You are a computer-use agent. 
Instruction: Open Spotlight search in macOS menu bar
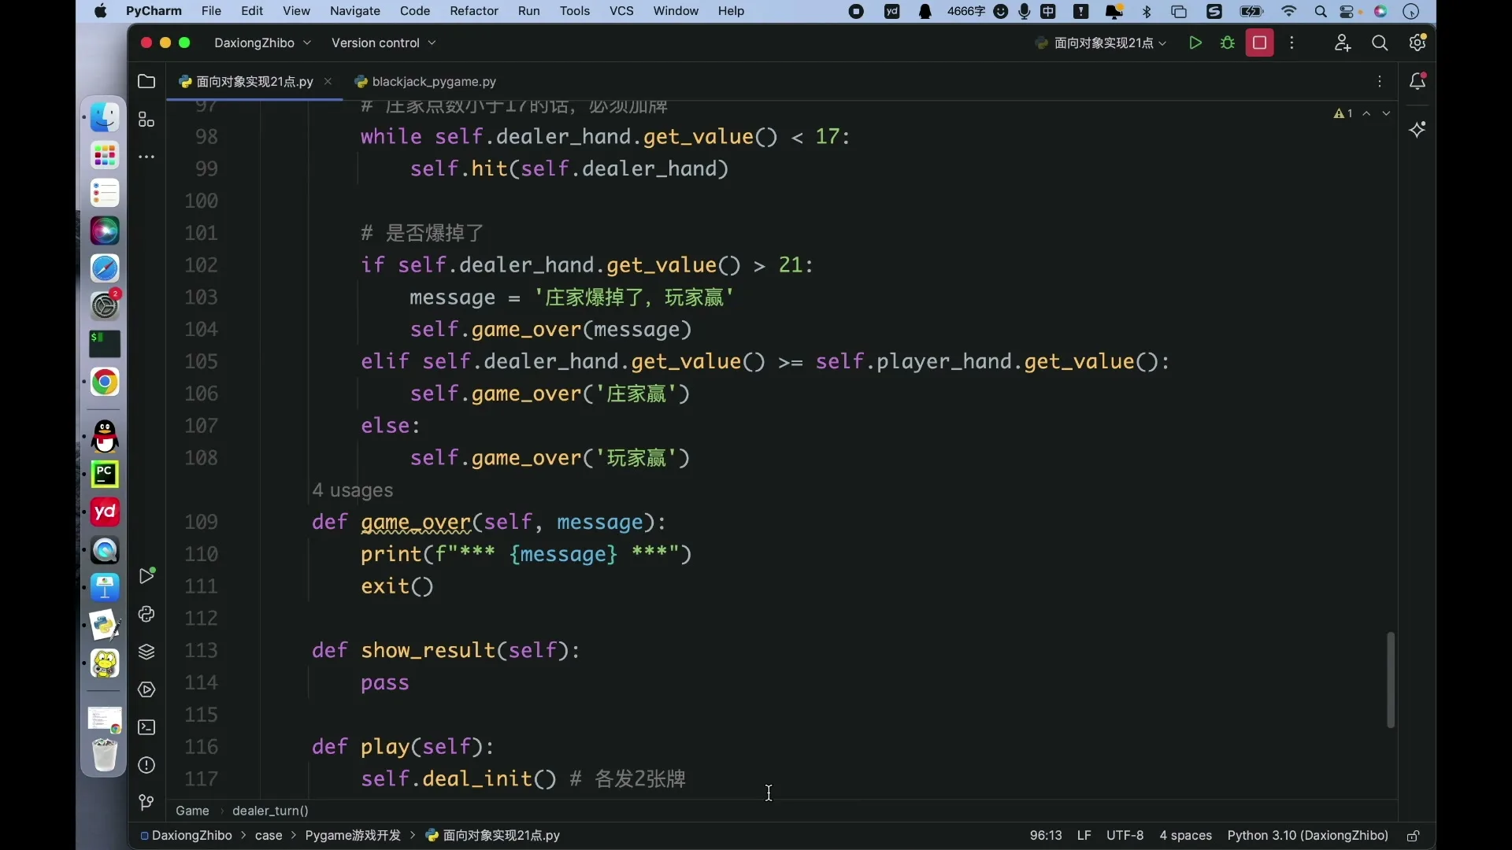tap(1321, 11)
